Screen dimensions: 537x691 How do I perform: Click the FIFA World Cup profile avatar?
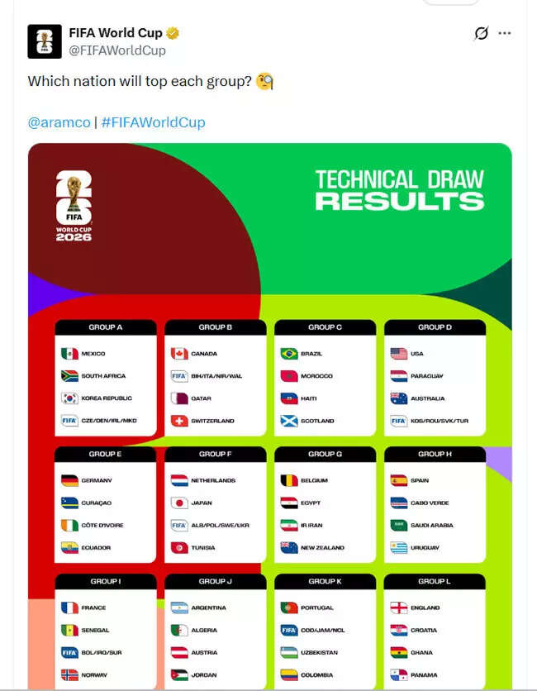[45, 41]
